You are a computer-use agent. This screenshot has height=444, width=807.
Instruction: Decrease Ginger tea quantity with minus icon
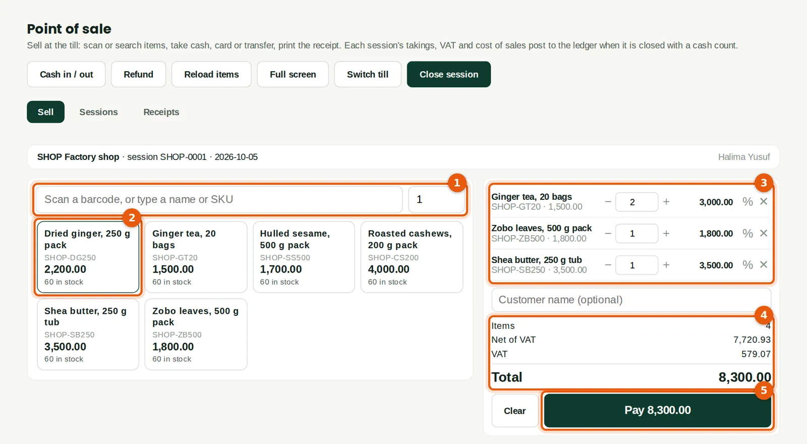point(608,202)
